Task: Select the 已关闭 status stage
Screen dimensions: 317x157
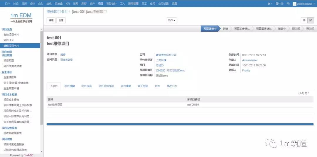Action: [x=310, y=29]
